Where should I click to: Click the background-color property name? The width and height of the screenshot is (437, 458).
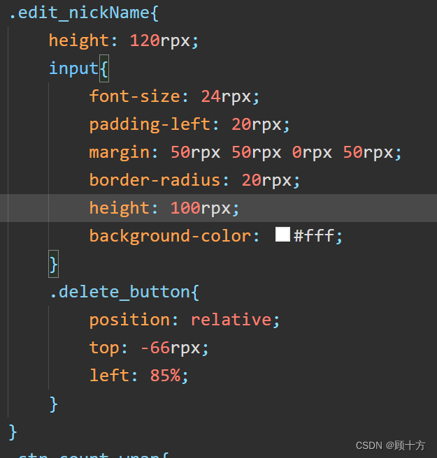(169, 235)
